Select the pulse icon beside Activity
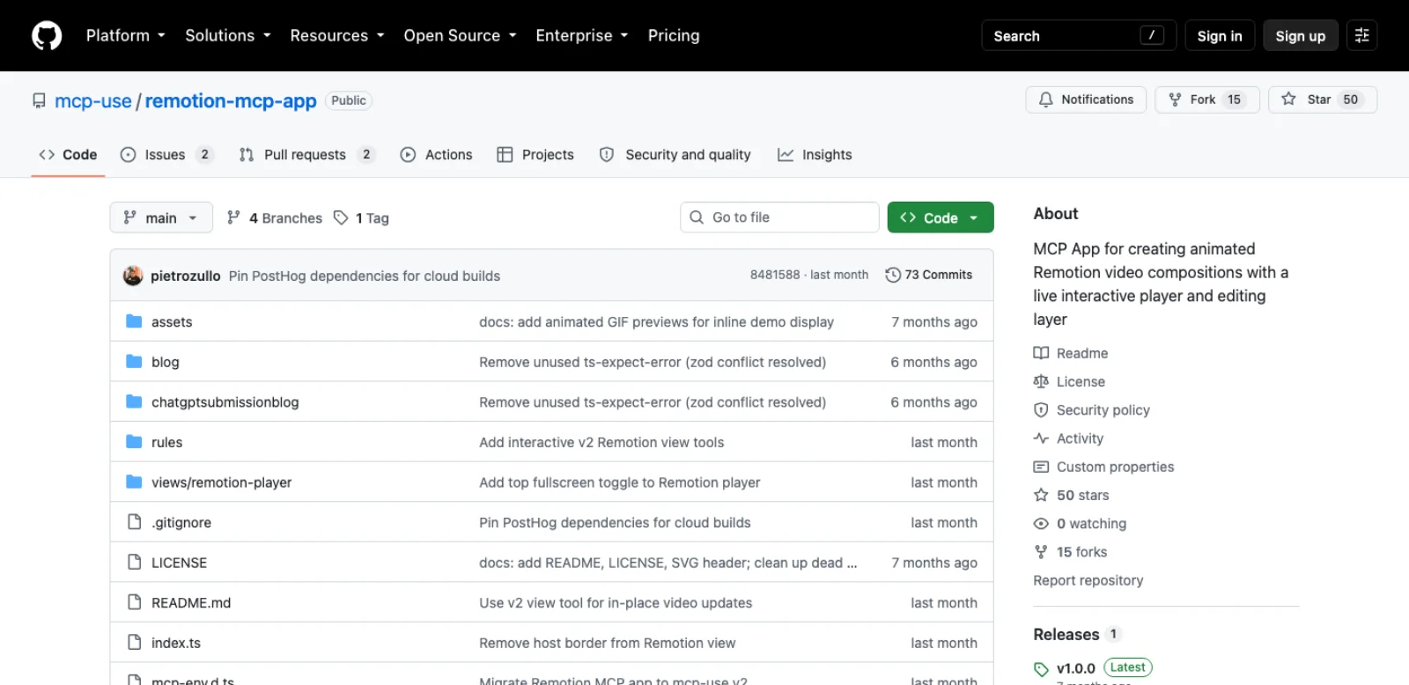The height and width of the screenshot is (685, 1409). pos(1041,438)
